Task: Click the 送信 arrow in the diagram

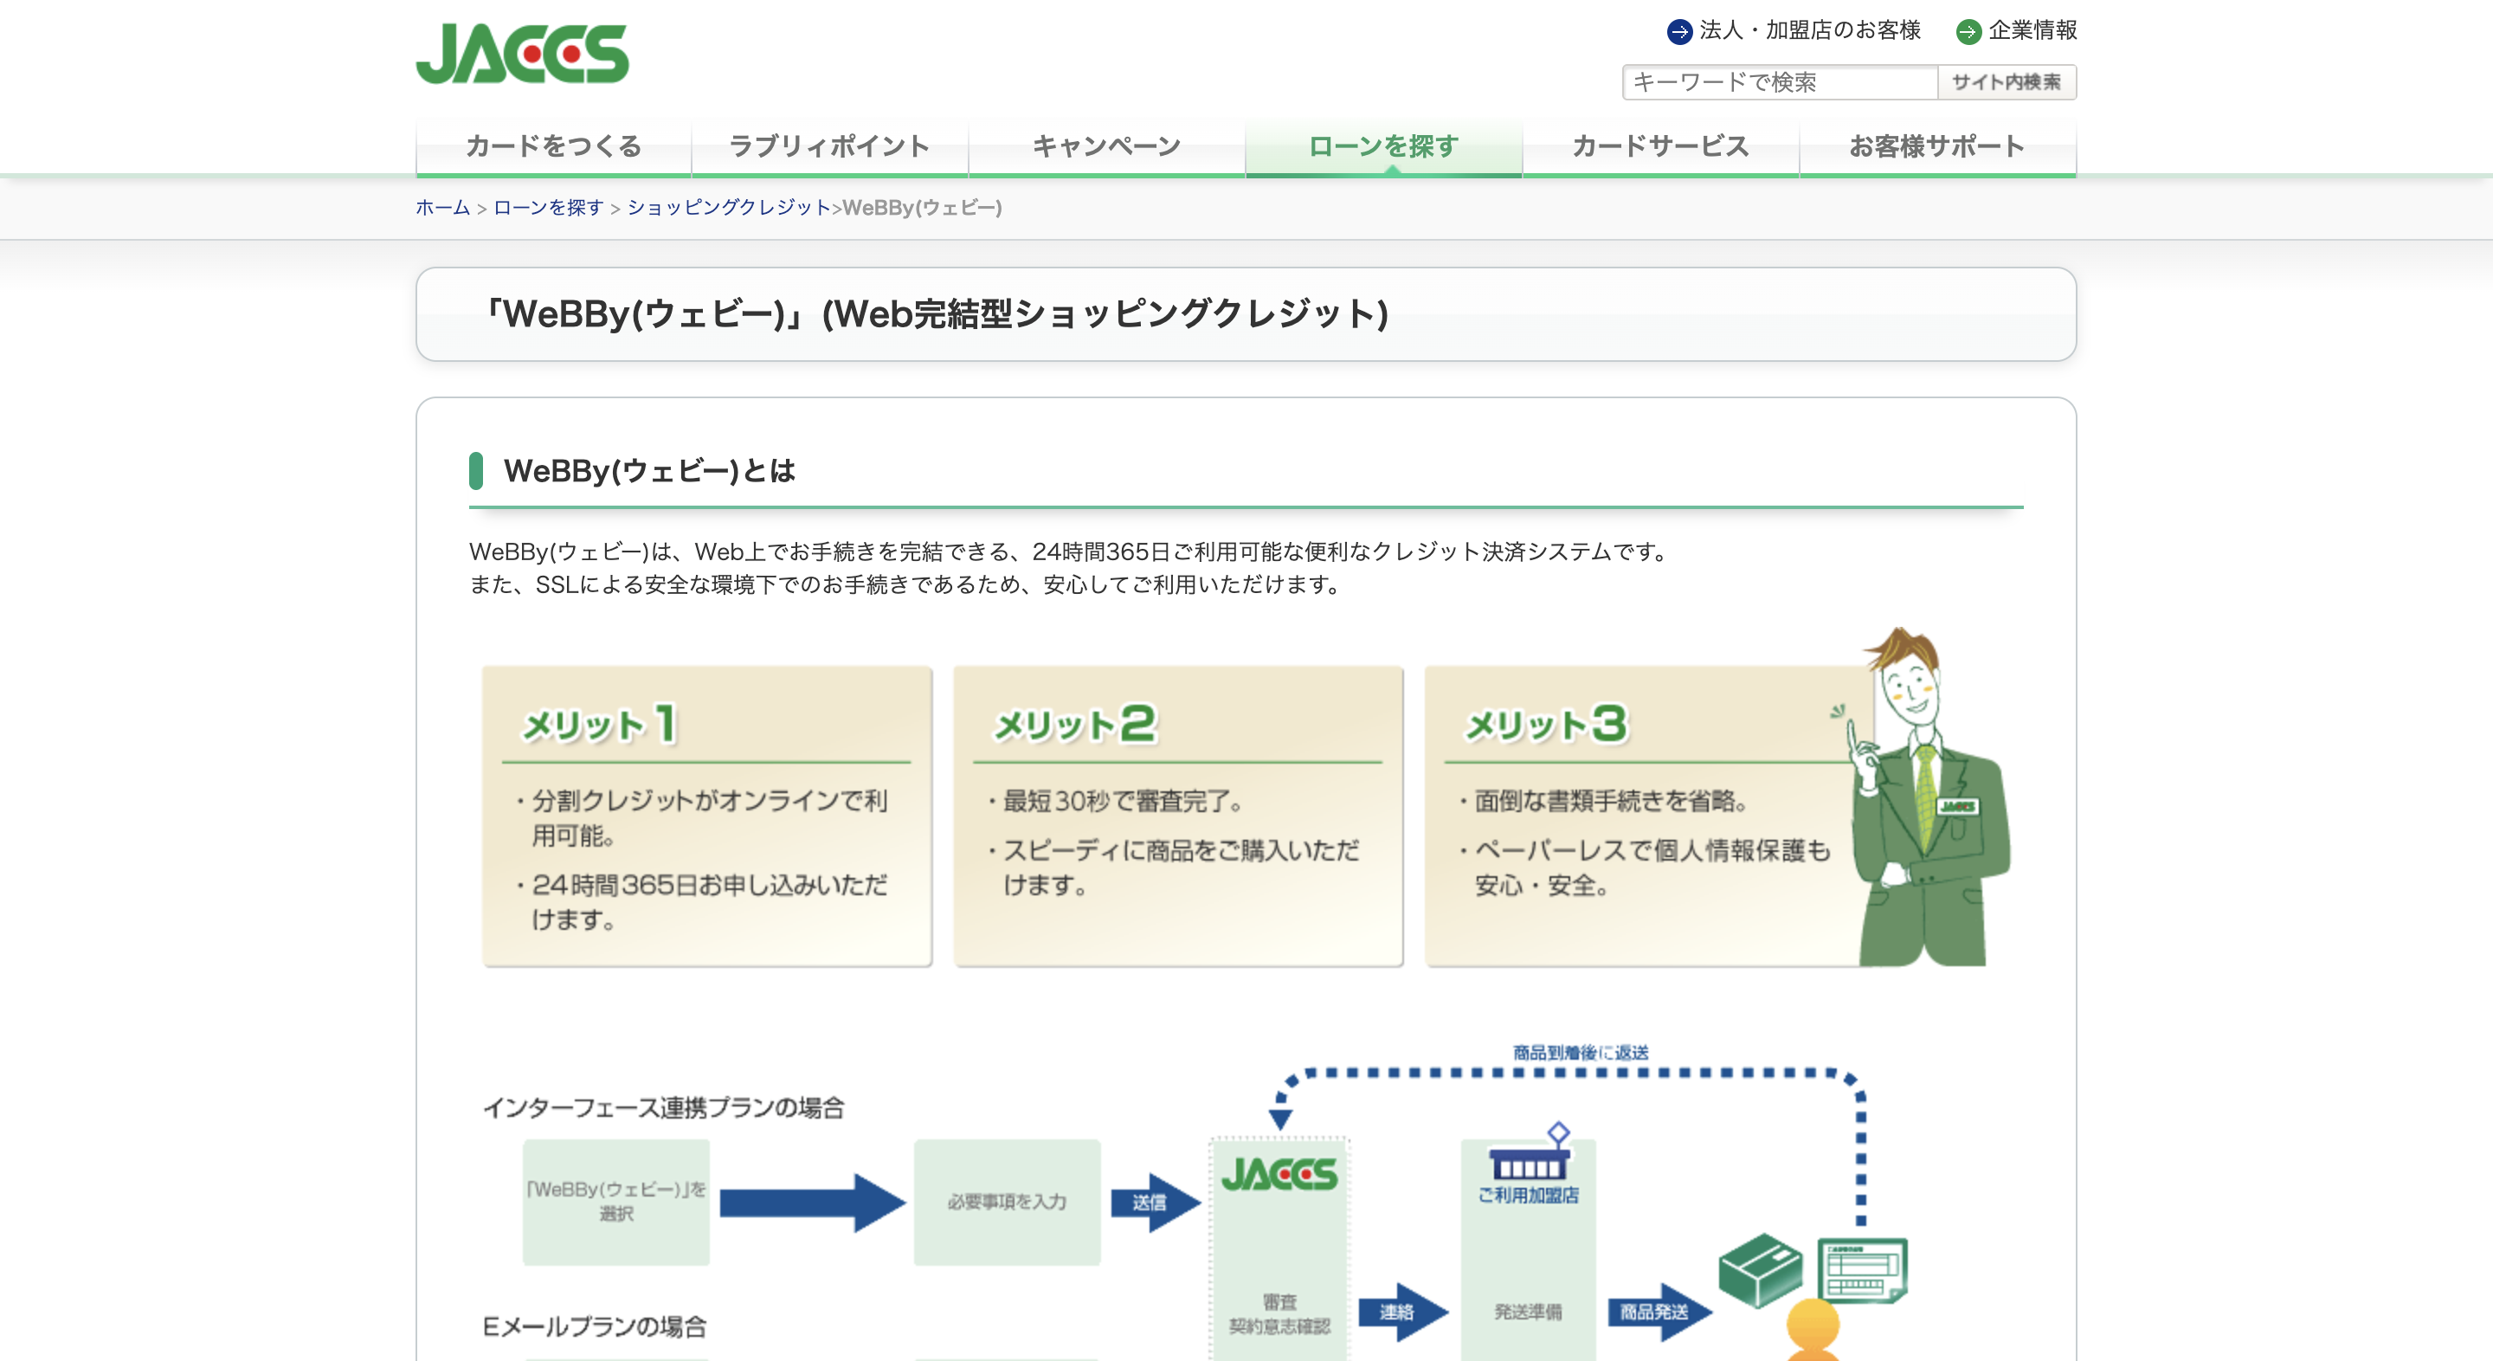Action: pyautogui.click(x=1156, y=1203)
